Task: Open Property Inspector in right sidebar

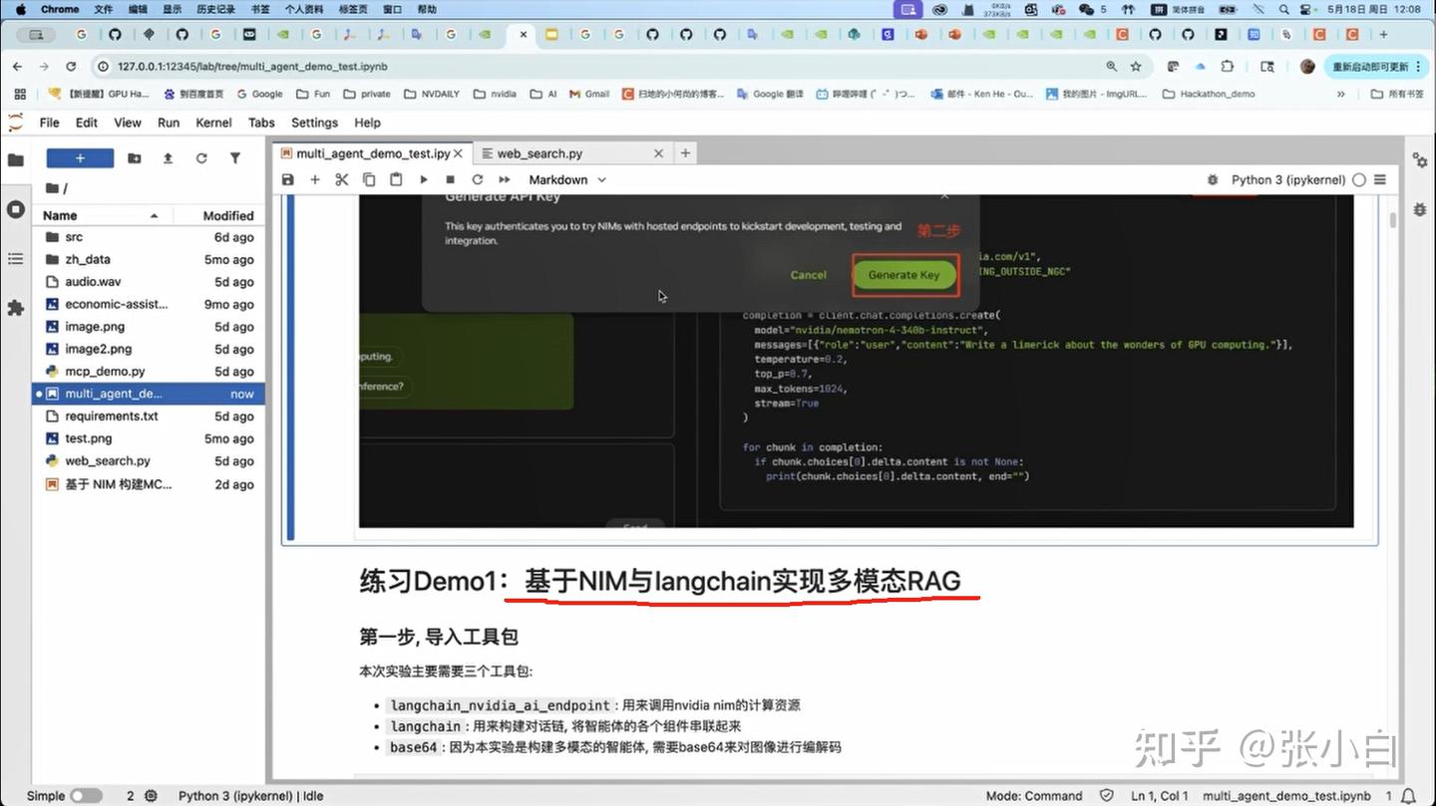Action: click(1420, 160)
